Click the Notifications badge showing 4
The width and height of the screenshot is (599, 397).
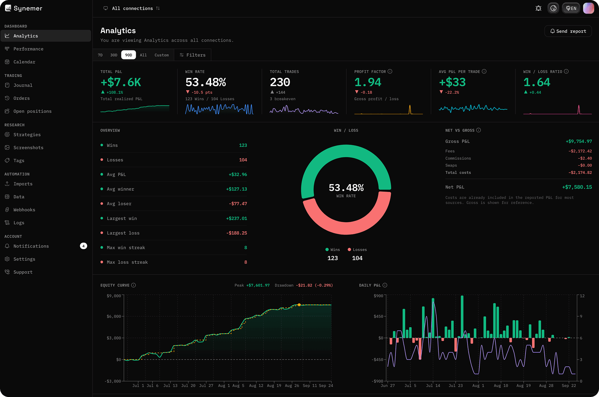click(84, 246)
